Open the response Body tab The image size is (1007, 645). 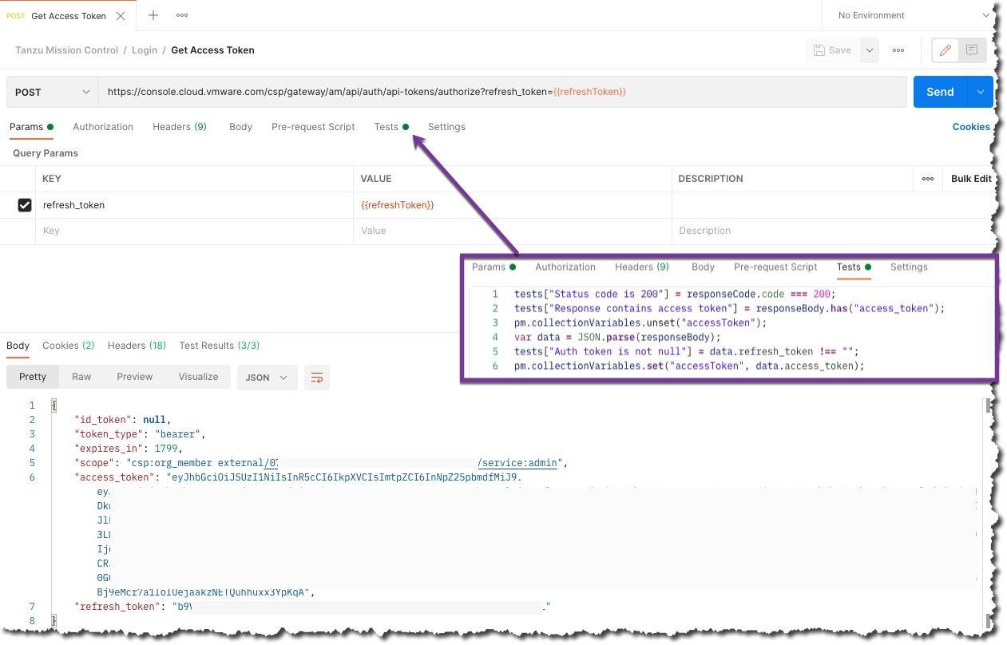point(18,346)
